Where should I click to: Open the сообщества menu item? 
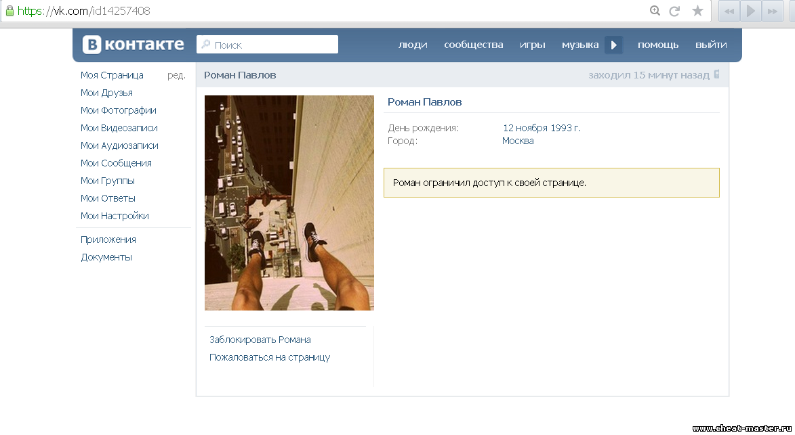coord(473,45)
